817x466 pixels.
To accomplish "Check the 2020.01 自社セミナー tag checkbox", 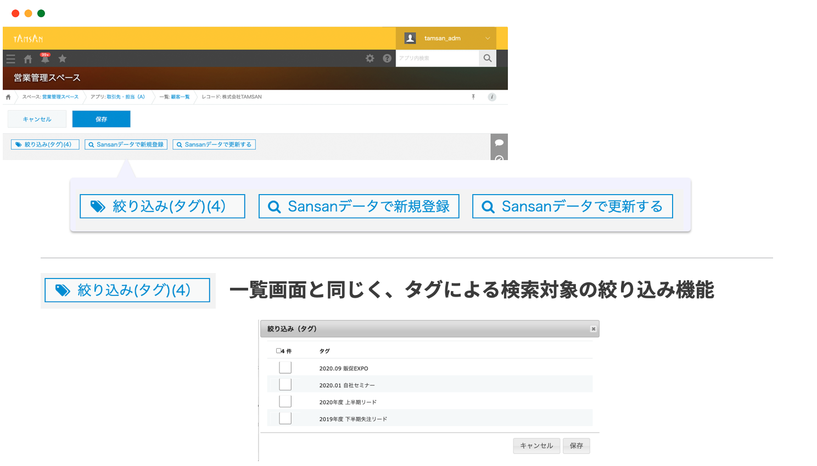I will click(285, 385).
